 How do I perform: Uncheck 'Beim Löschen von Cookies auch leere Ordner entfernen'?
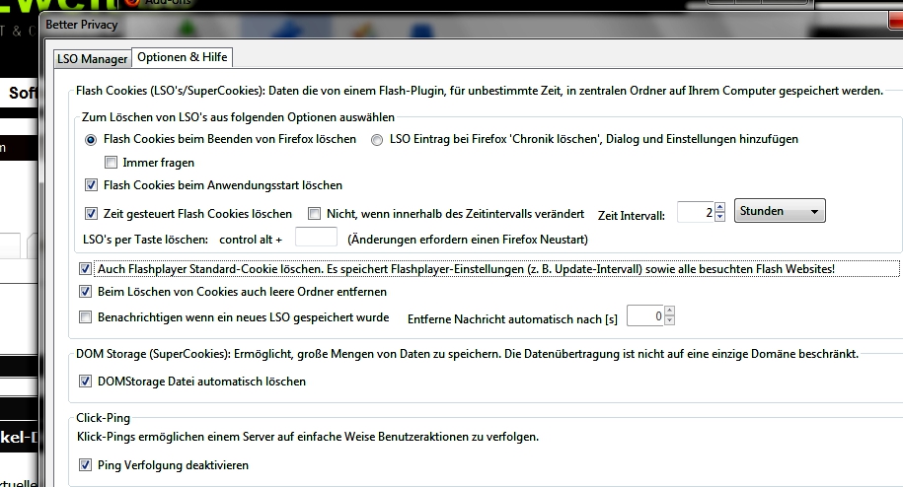tap(85, 292)
